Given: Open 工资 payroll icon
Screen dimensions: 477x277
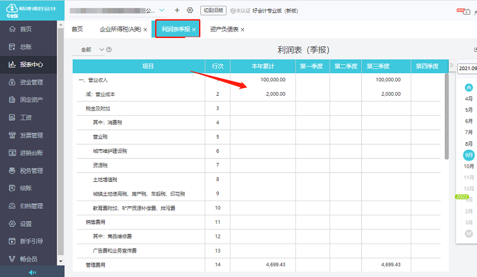Looking at the screenshot, I should (x=12, y=118).
